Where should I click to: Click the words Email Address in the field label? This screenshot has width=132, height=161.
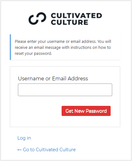[70, 78]
